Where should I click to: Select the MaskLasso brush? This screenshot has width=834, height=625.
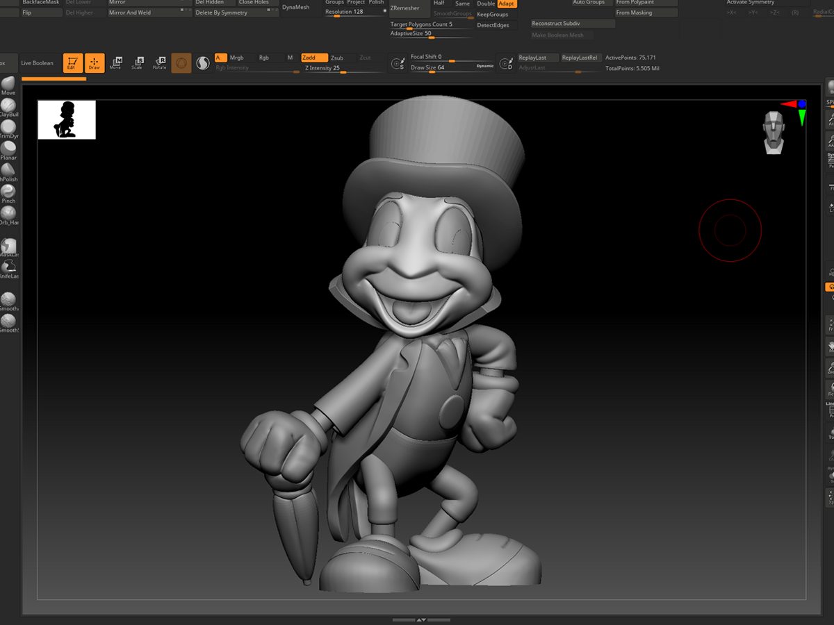[8, 248]
